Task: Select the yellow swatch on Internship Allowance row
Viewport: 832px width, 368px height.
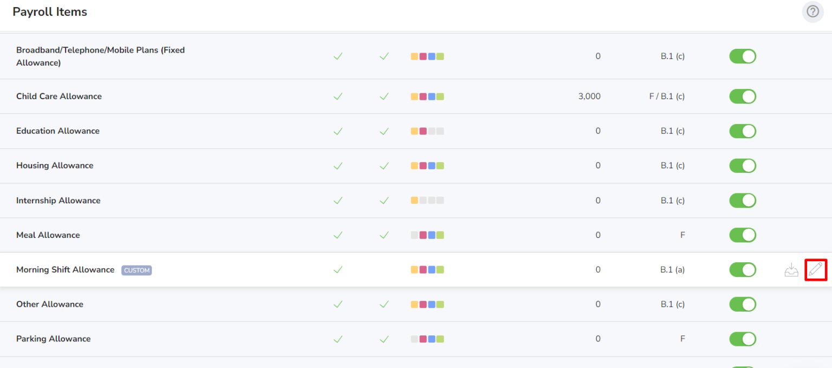Action: (414, 200)
